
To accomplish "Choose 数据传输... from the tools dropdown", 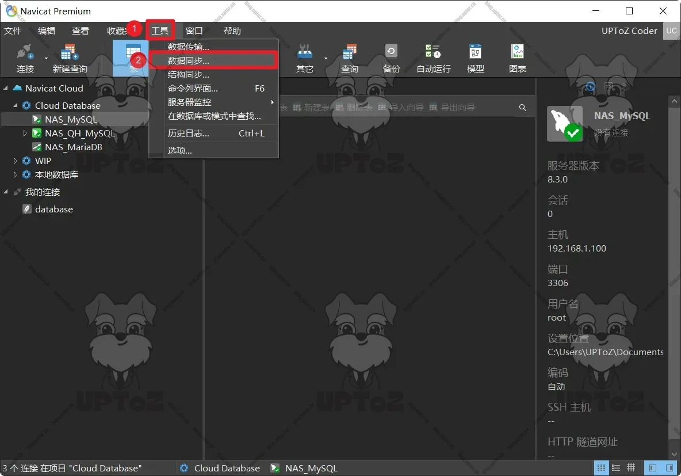I will 214,47.
